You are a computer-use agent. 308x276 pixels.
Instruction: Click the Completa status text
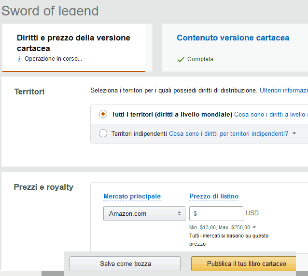pos(200,59)
